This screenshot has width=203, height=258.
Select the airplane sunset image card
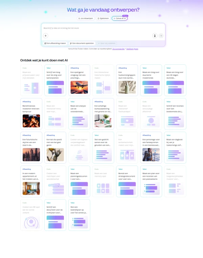79,80
